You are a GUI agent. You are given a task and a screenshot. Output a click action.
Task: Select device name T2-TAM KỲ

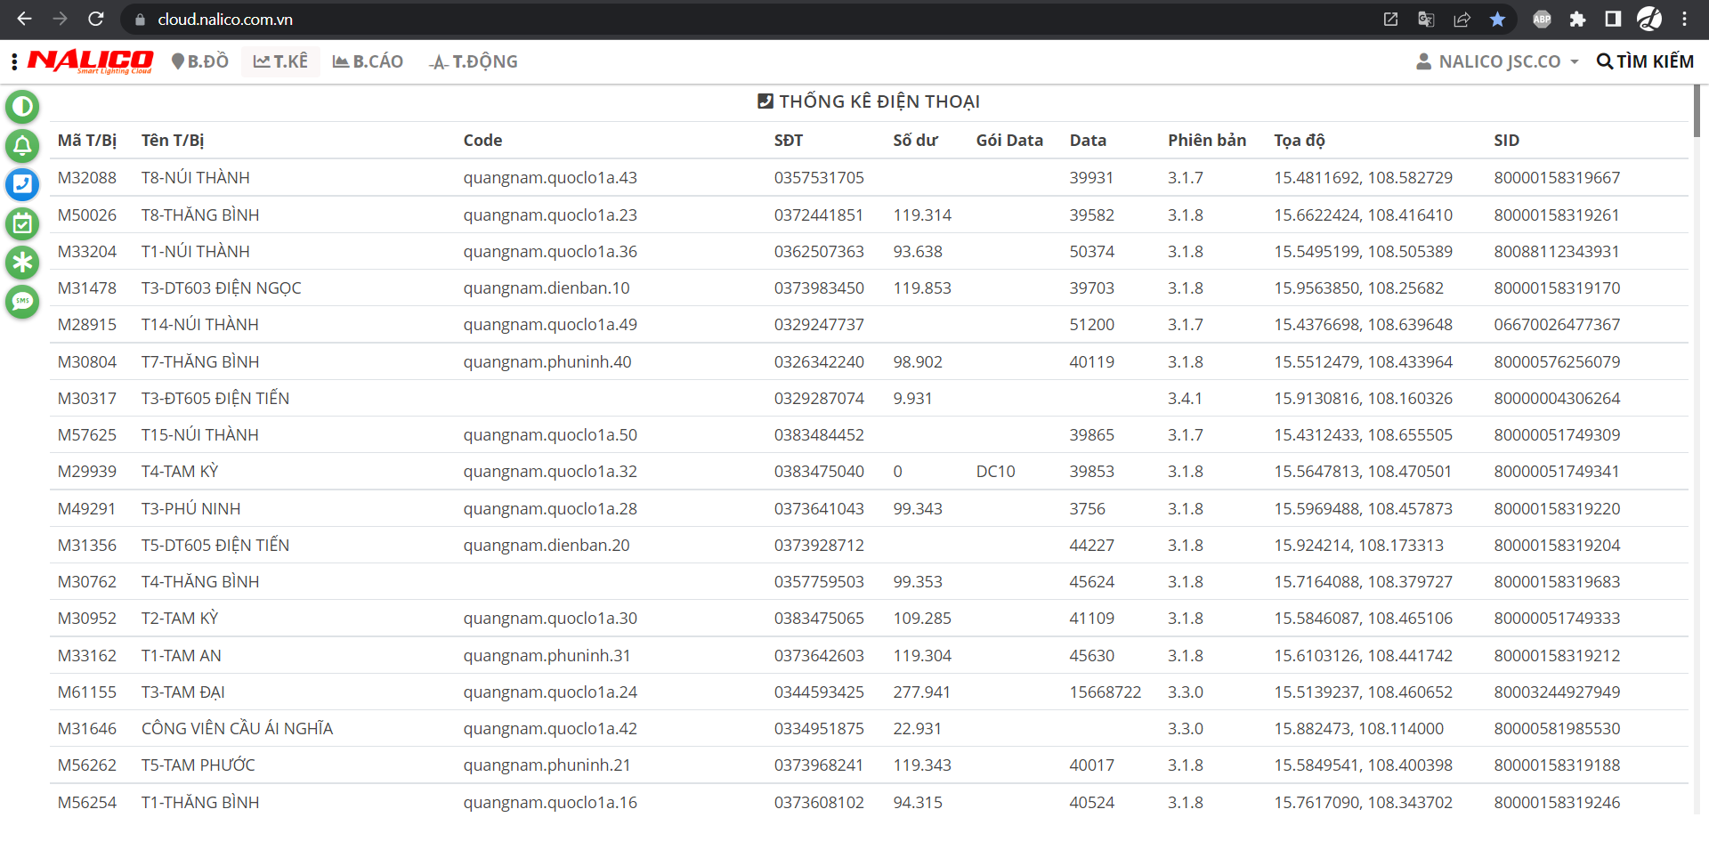click(x=180, y=619)
